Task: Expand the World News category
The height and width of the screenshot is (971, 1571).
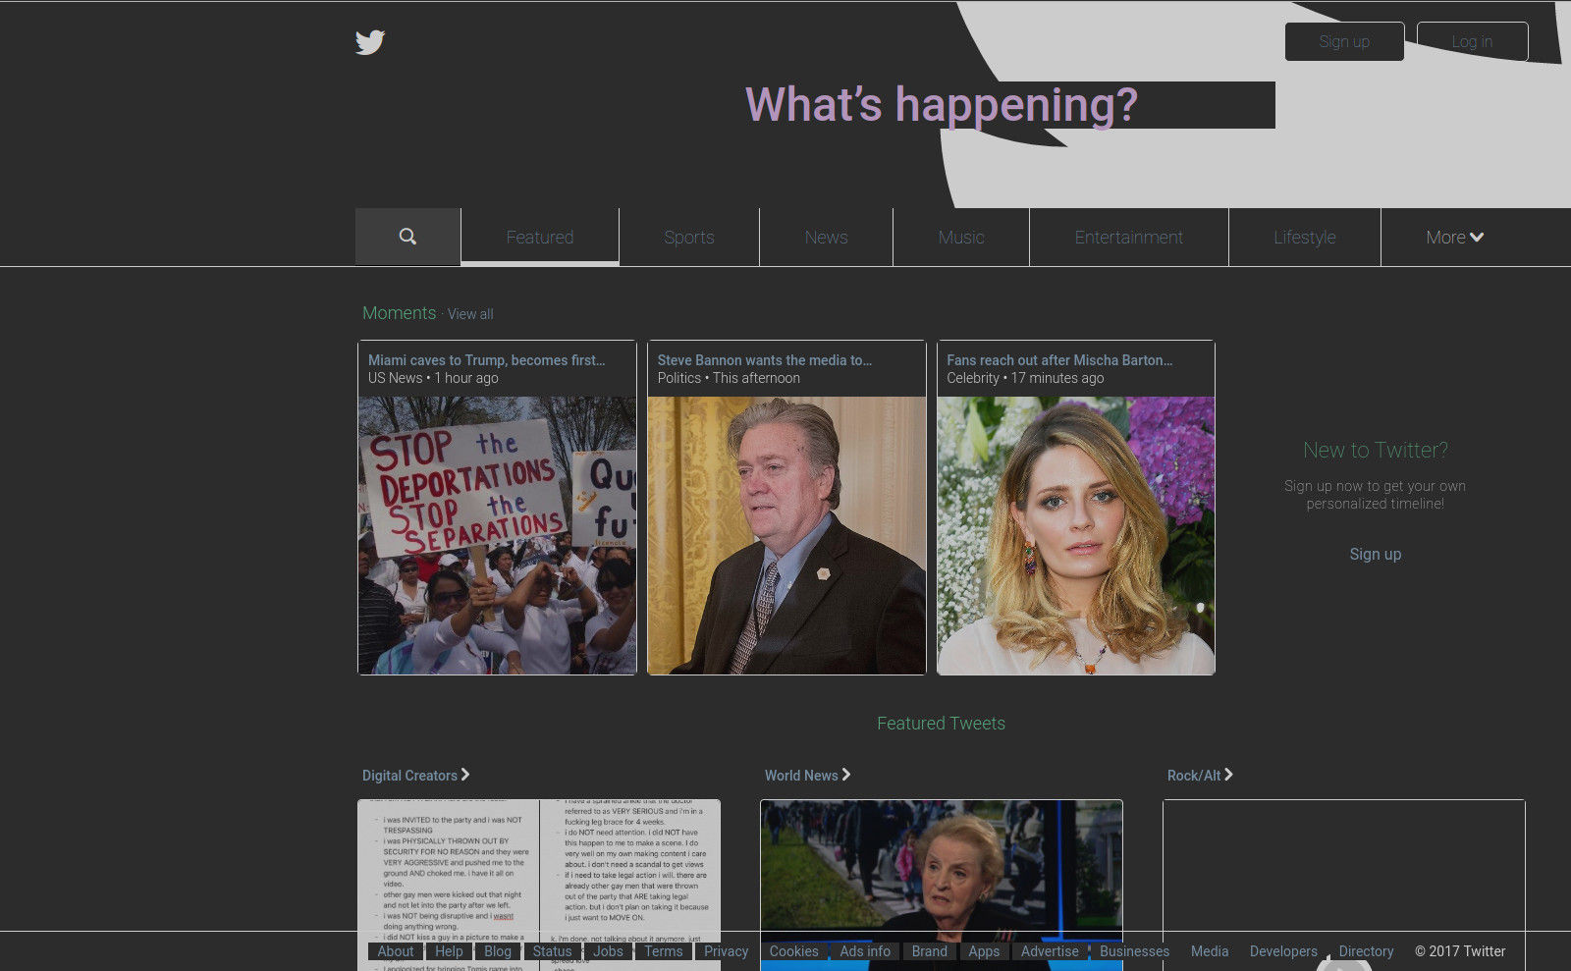Action: pyautogui.click(x=807, y=775)
